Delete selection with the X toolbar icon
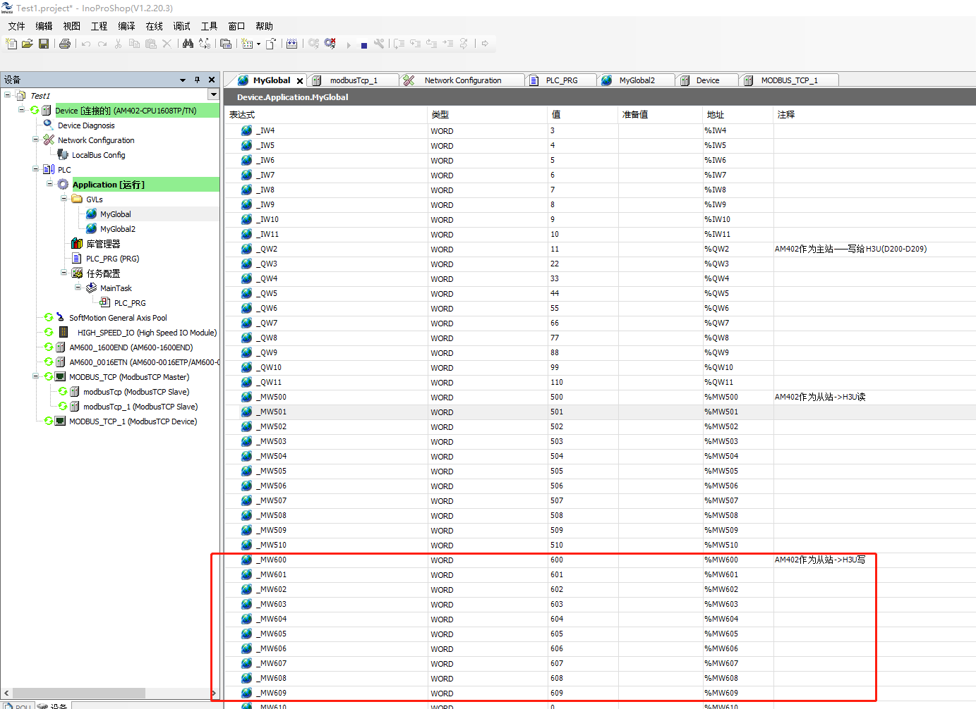 coord(167,44)
